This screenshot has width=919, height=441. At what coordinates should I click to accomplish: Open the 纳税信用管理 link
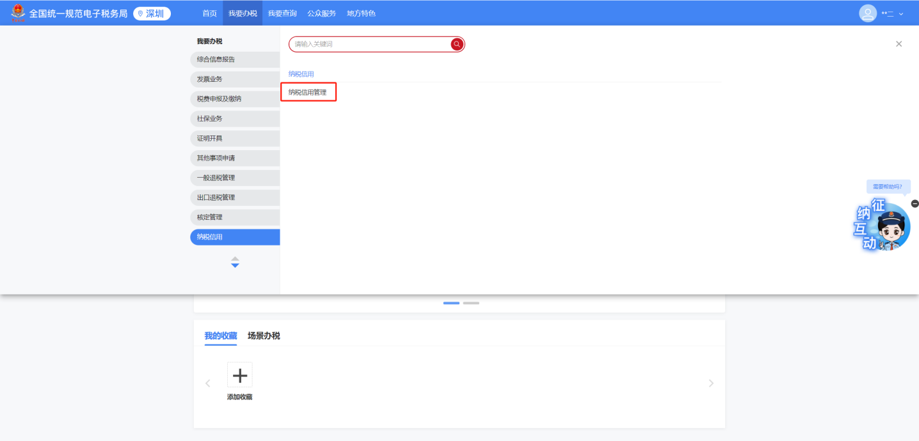tap(308, 93)
